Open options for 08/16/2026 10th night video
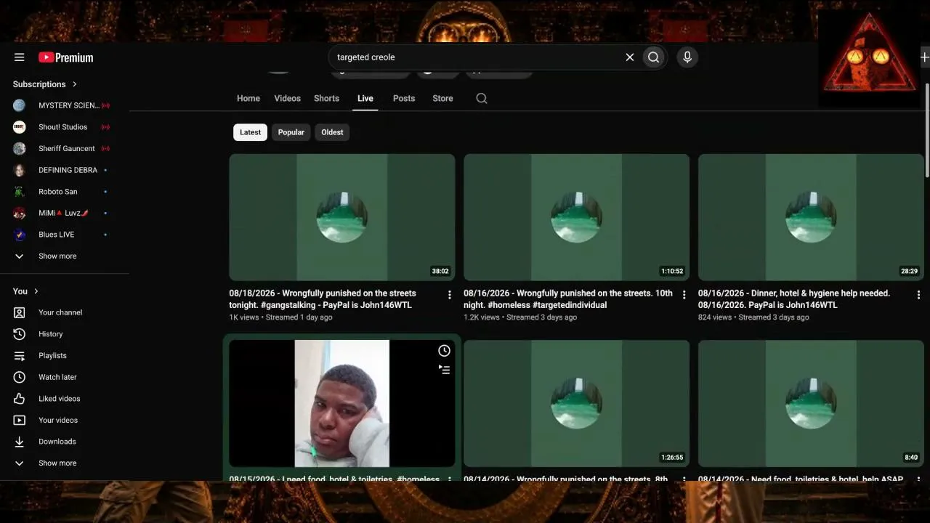 pos(684,294)
